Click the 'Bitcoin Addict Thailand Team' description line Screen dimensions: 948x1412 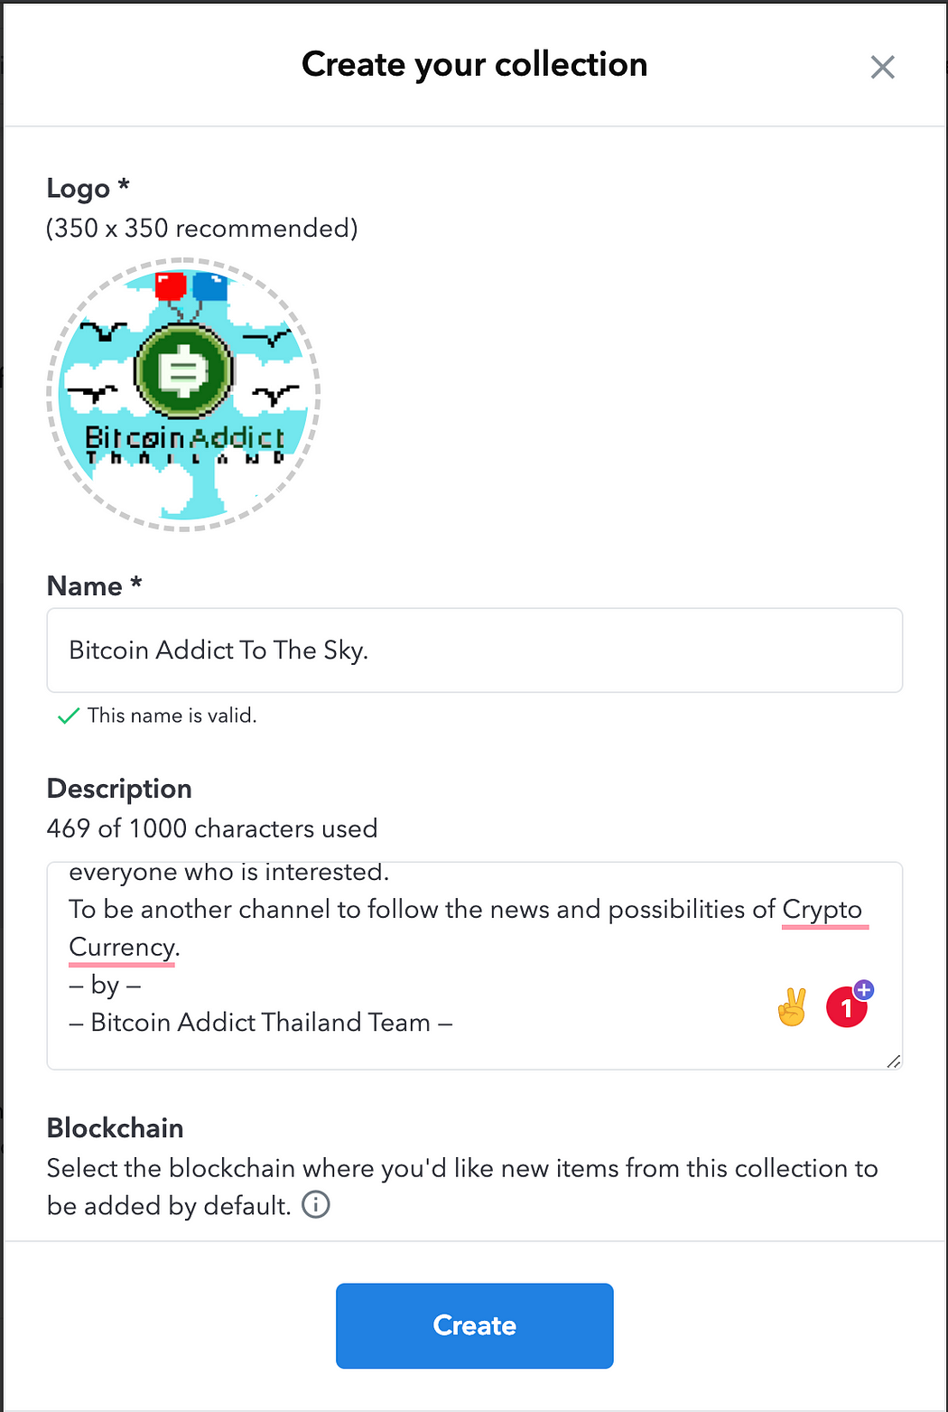pyautogui.click(x=261, y=1023)
